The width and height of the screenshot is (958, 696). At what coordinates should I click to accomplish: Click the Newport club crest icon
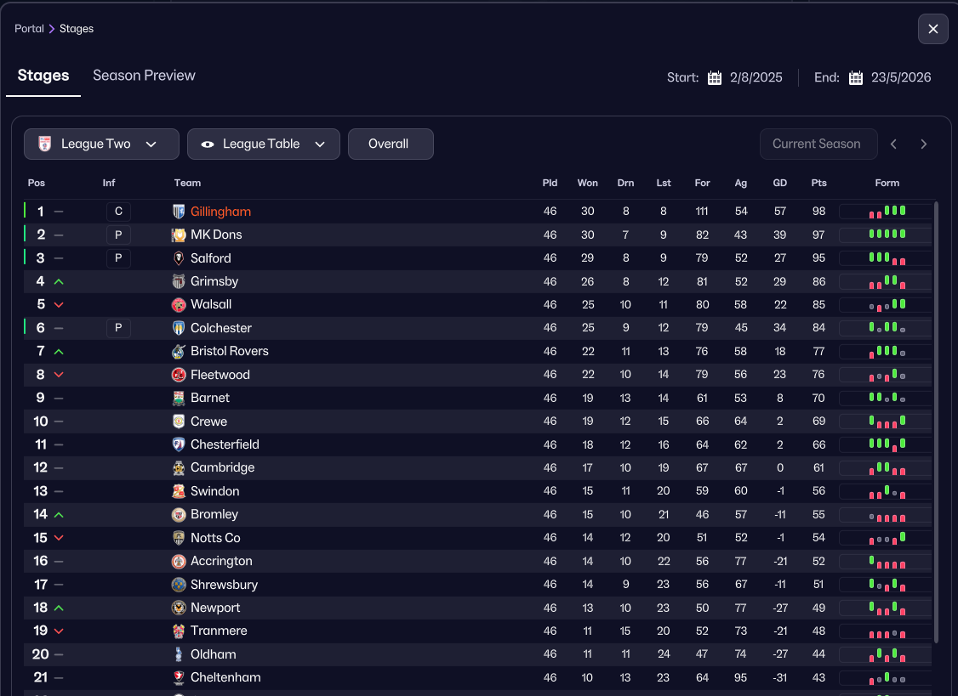coord(179,608)
